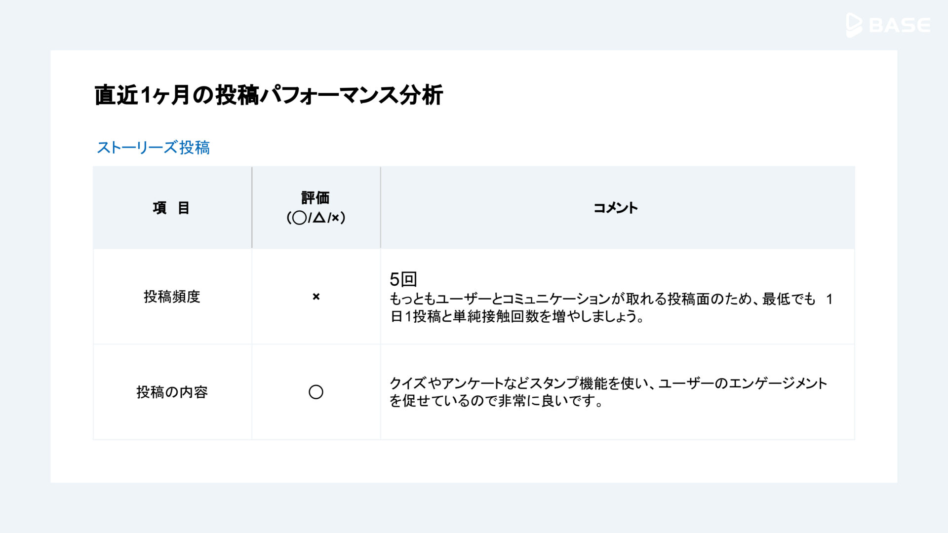Click the 5回 text in the comment cell
The width and height of the screenshot is (948, 533).
click(403, 279)
